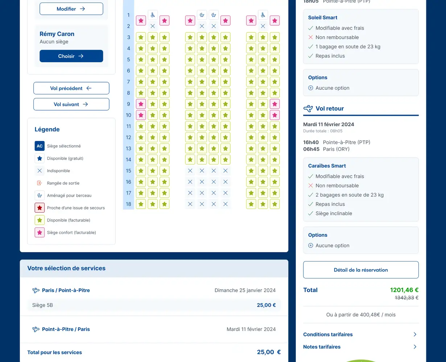Click the exit row legend icon

click(x=40, y=183)
